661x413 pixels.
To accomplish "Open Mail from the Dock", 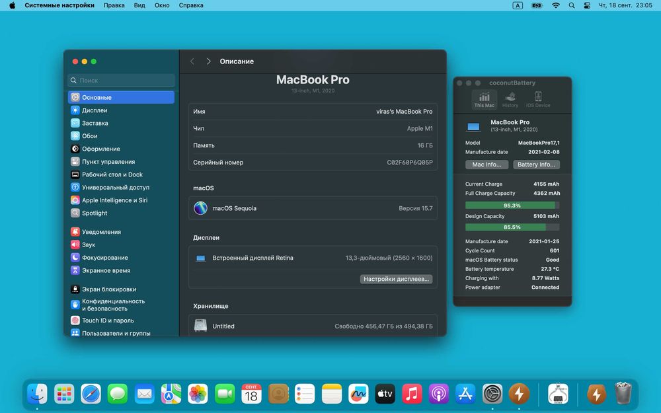I will tap(144, 394).
